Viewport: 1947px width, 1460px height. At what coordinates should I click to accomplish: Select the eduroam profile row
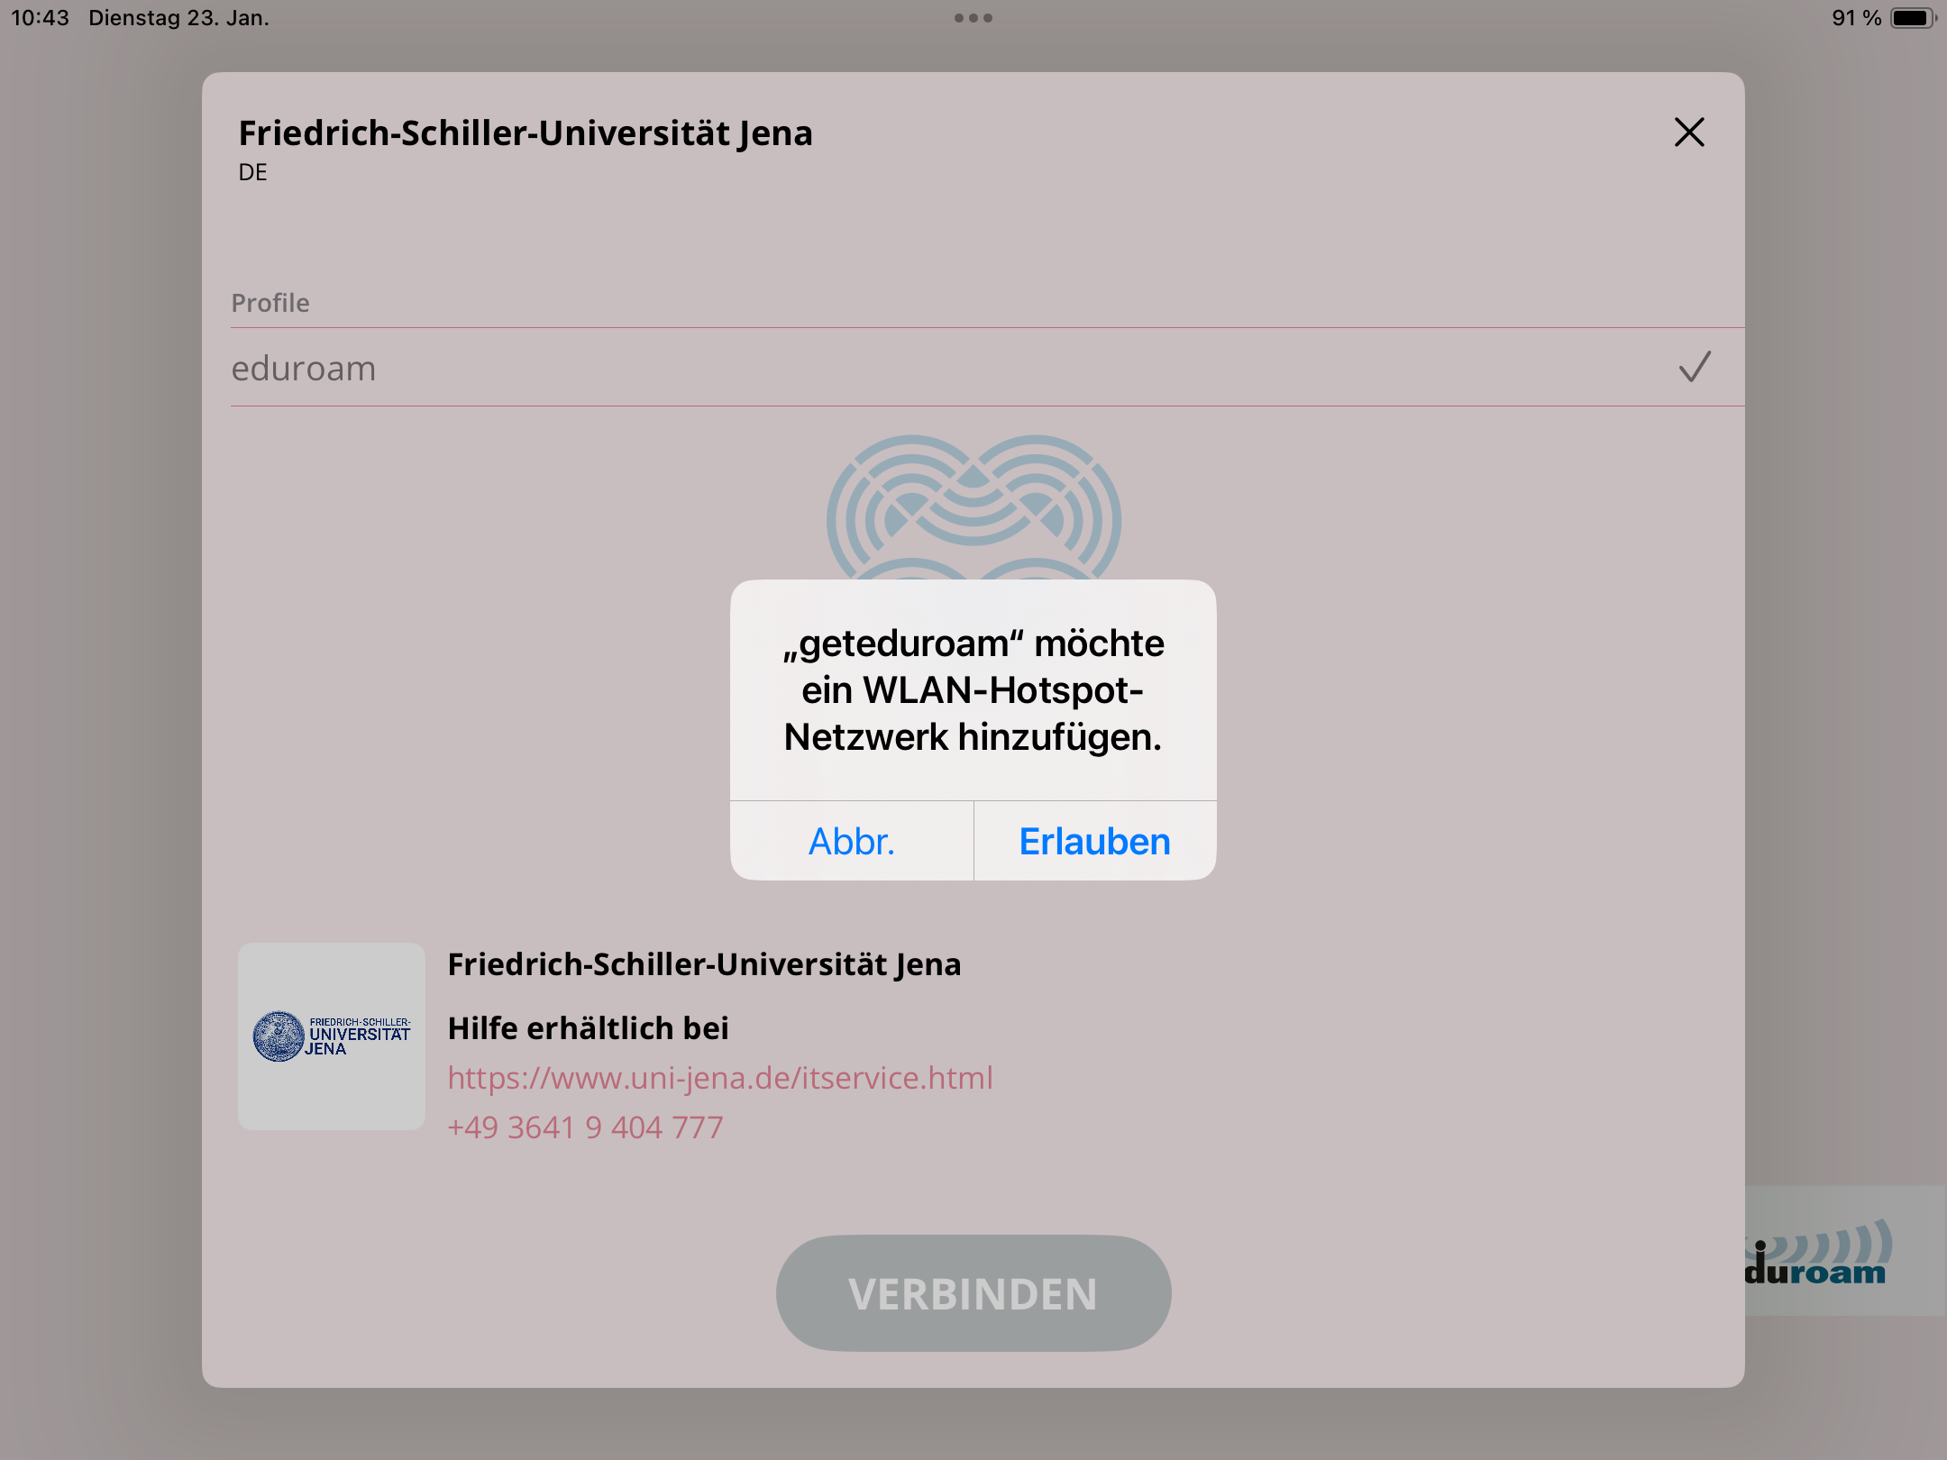click(x=987, y=368)
